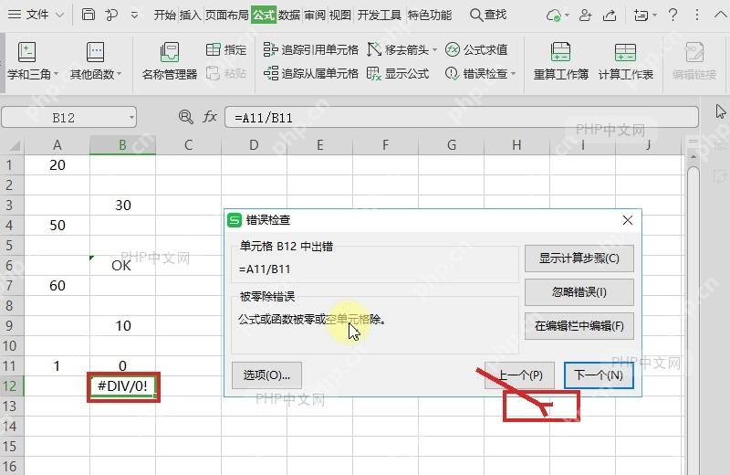Click 显示计算步骤(C) in error dialog
Screen dimensions: 730x475
tap(579, 259)
